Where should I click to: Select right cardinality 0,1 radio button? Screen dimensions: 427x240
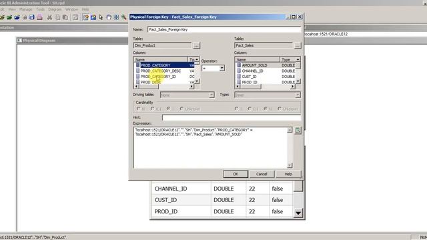(x=250, y=109)
